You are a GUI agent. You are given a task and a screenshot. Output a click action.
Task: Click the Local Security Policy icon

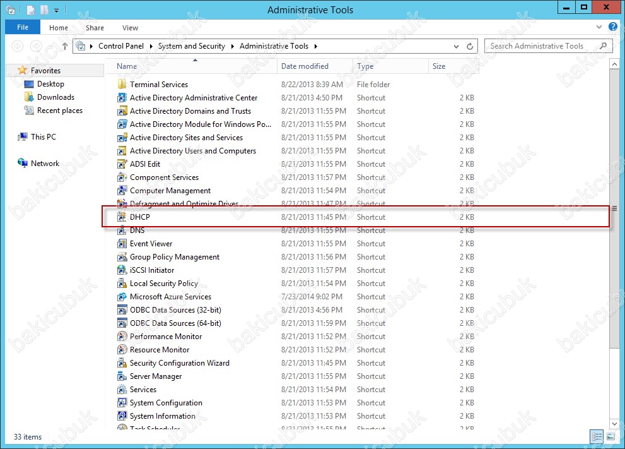122,284
